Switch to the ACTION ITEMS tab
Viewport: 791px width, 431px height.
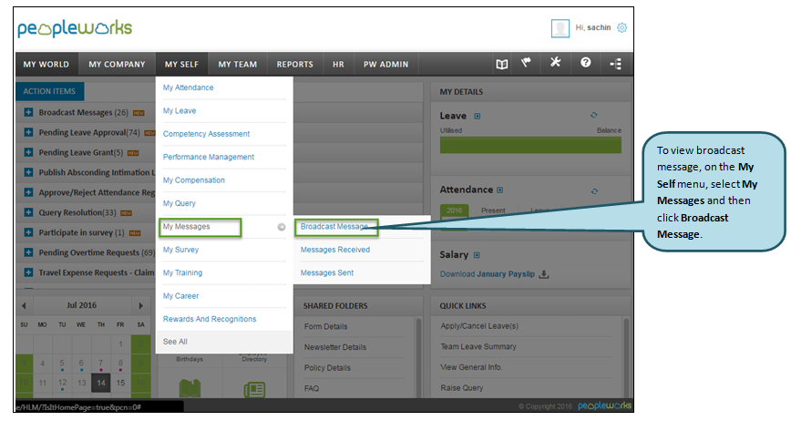pos(49,91)
